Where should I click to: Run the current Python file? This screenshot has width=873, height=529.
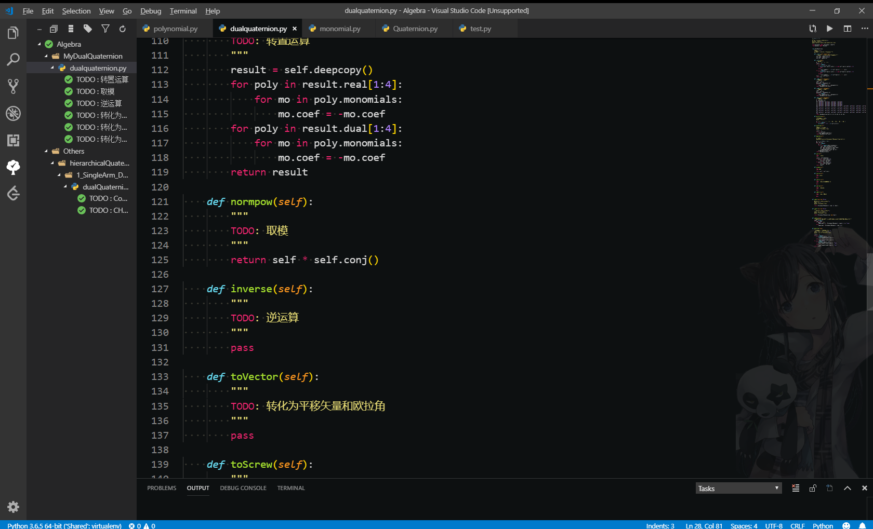click(x=829, y=29)
